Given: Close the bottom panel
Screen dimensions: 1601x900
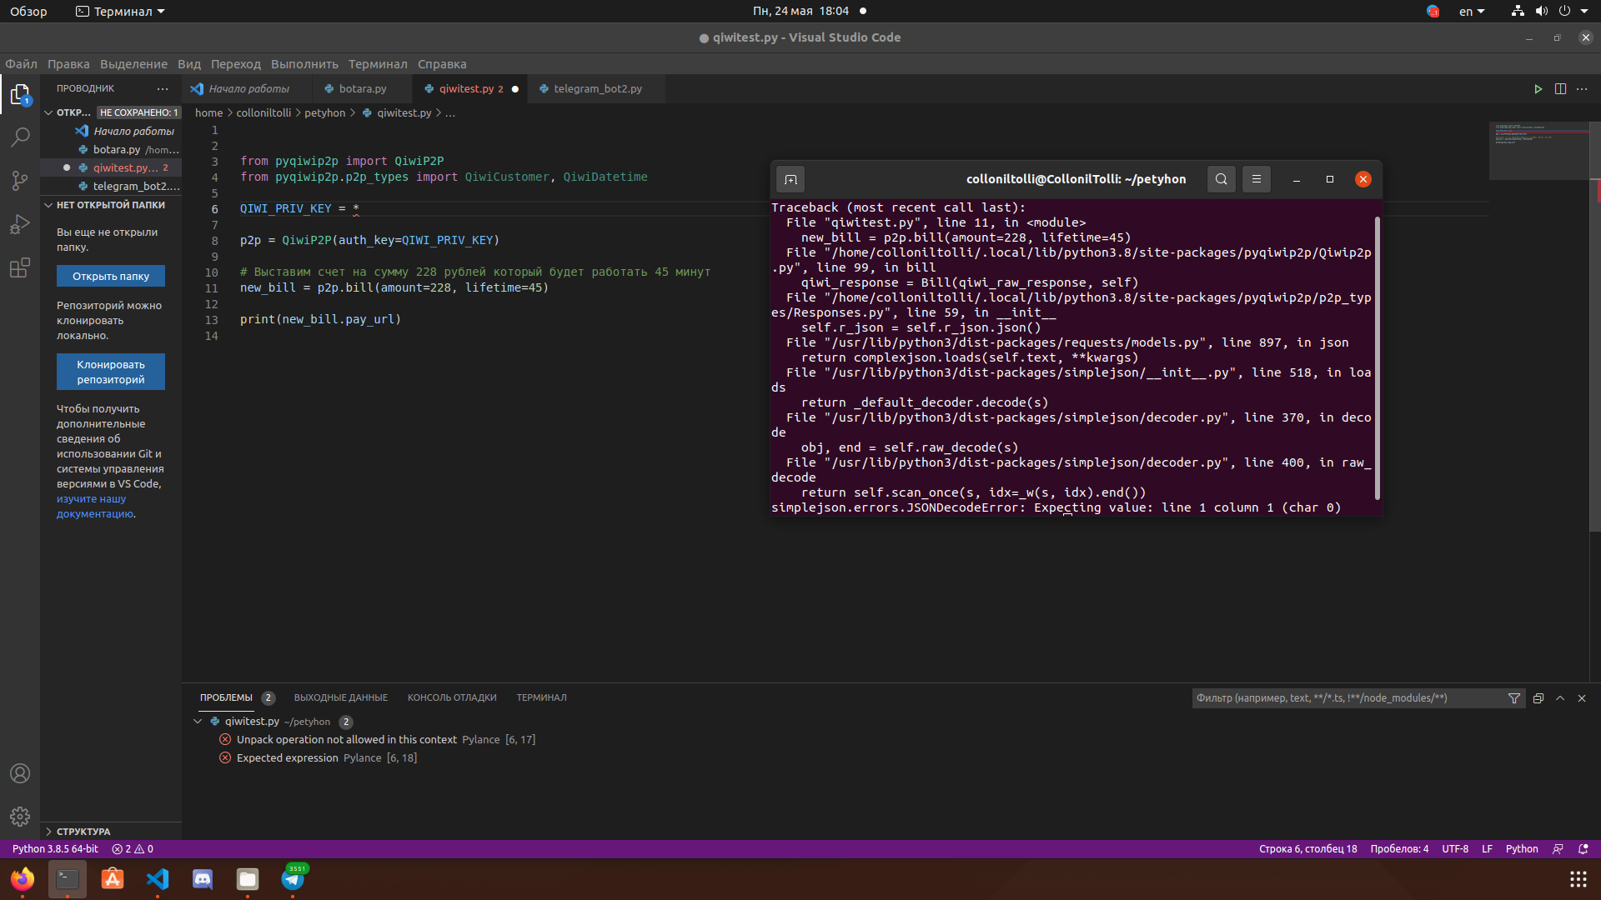Looking at the screenshot, I should click(1582, 698).
